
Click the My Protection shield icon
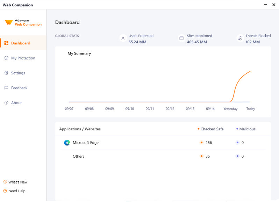(6, 58)
